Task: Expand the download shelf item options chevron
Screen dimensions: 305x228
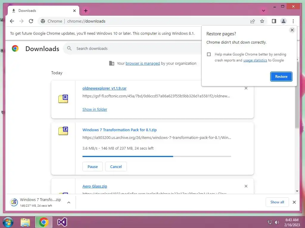Action: pyautogui.click(x=69, y=202)
